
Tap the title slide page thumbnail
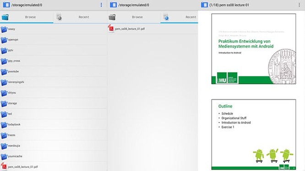(254, 49)
